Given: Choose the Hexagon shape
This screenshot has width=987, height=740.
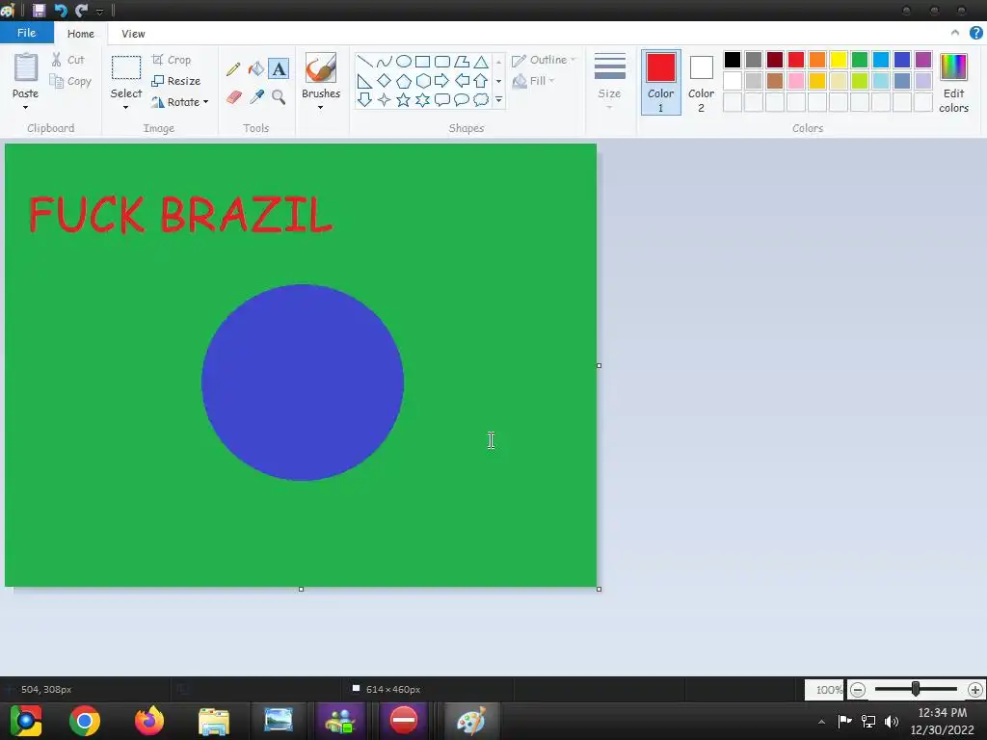Looking at the screenshot, I should coord(423,81).
